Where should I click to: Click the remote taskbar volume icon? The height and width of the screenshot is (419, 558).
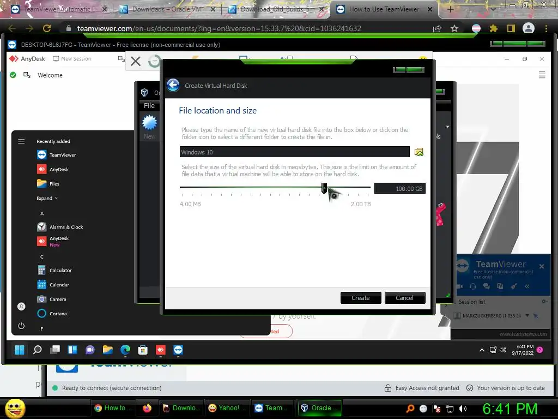pyautogui.click(x=503, y=350)
